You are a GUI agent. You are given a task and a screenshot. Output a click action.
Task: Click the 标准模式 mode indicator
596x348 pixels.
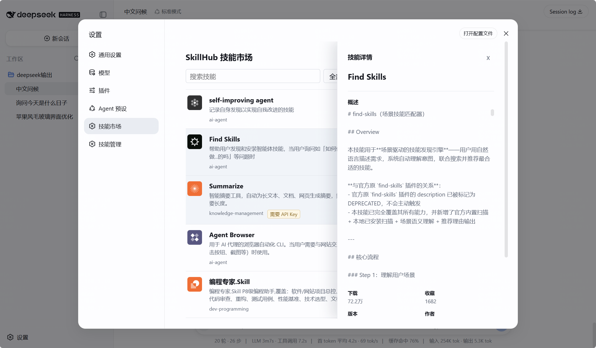click(x=168, y=12)
